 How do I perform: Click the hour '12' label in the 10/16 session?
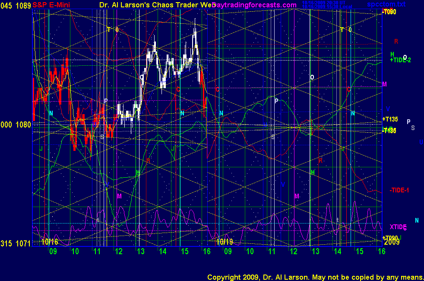[119, 252]
